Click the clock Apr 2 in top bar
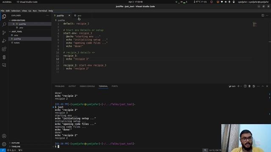This screenshot has height=152, width=271. [x=135, y=2]
